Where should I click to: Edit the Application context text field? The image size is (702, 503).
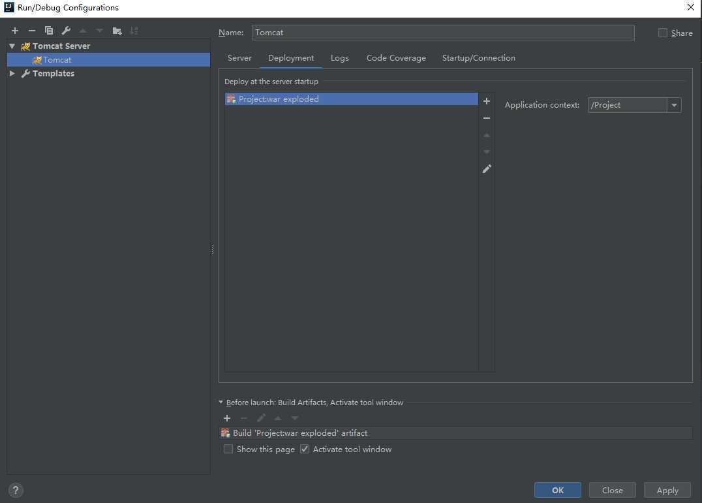(x=627, y=105)
